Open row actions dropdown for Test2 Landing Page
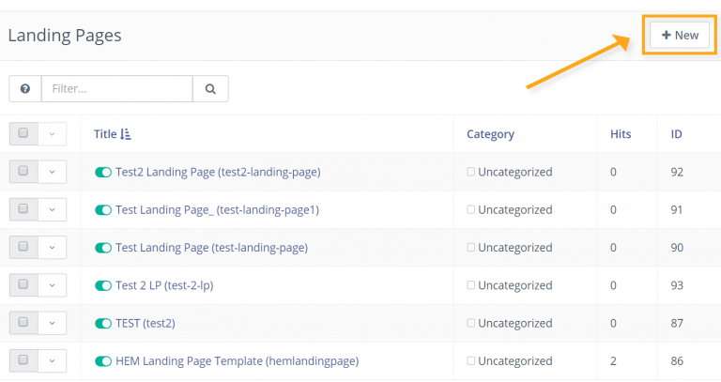This screenshot has width=721, height=382. (52, 172)
